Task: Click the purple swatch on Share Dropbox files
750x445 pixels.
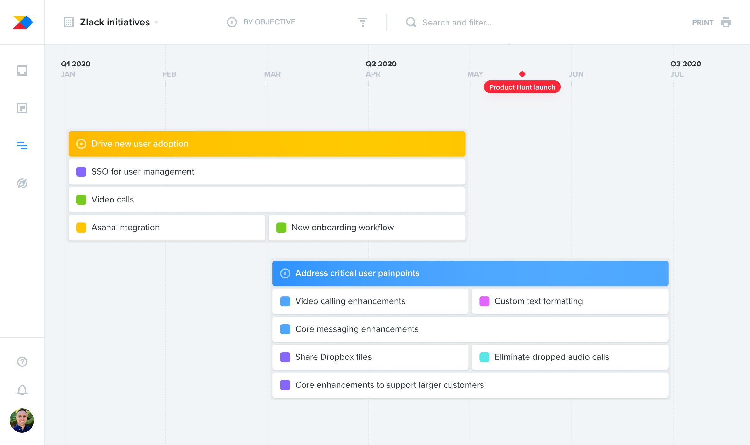Action: (x=285, y=357)
